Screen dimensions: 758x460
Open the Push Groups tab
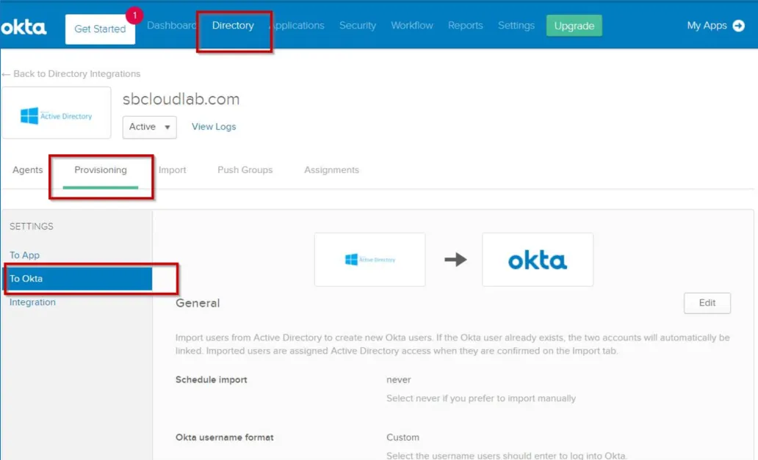pyautogui.click(x=245, y=170)
